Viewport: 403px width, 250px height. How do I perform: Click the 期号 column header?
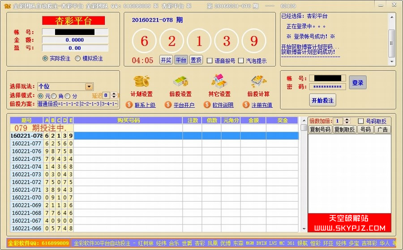(27, 120)
